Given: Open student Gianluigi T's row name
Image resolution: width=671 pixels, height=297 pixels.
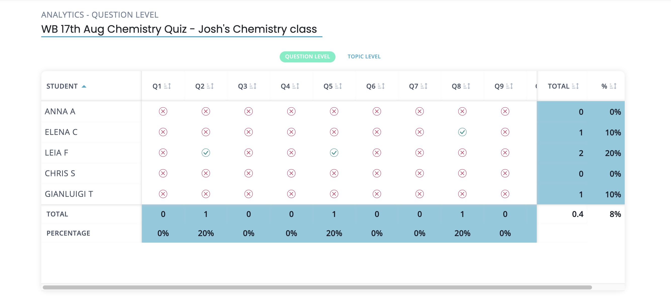Looking at the screenshot, I should [69, 194].
